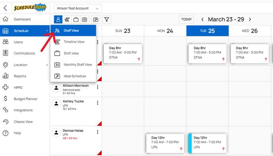Viewport: 273px width, 156px height.
Task: Open the filter funnel icon
Action: (107, 19)
